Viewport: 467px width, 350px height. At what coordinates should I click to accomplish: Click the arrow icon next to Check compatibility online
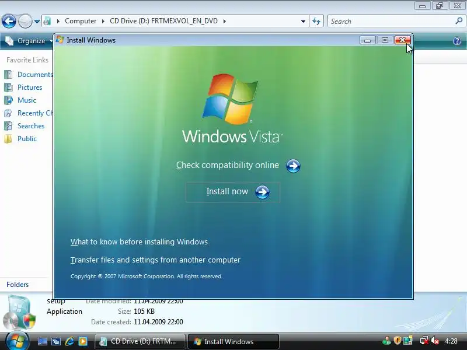click(x=293, y=166)
